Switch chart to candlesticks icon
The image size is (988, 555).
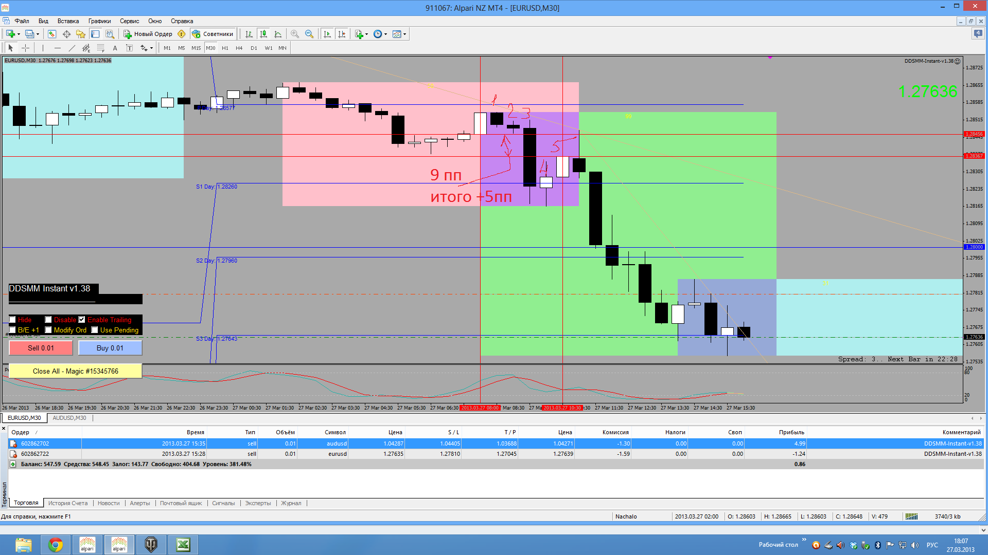pos(263,34)
